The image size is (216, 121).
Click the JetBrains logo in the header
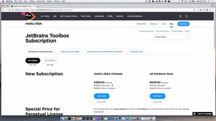tap(28, 16)
